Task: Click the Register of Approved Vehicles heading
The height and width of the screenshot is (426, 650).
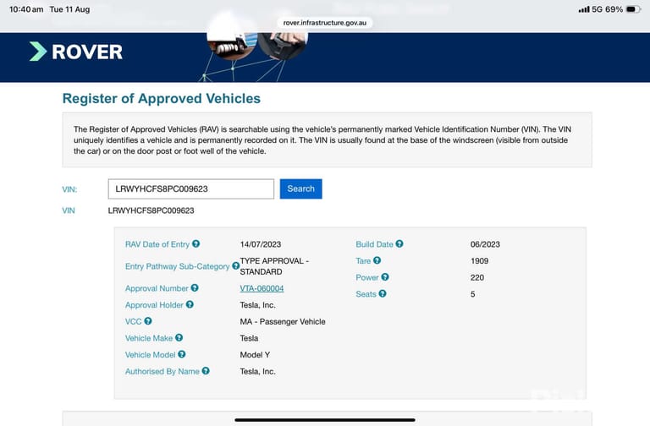Action: tap(162, 99)
